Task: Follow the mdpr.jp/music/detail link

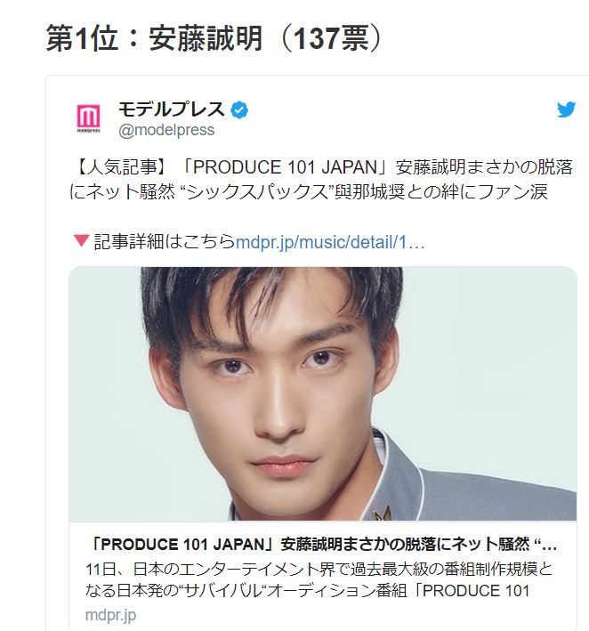Action: pos(330,243)
